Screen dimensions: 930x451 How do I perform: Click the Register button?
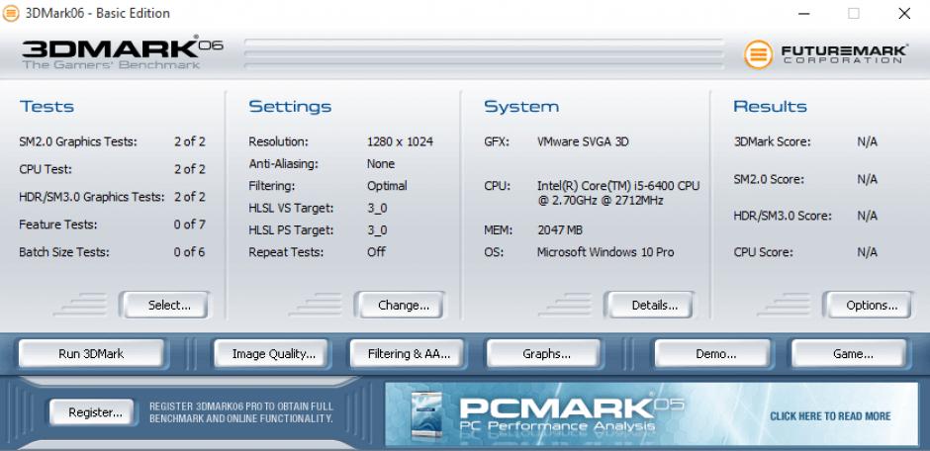[93, 412]
